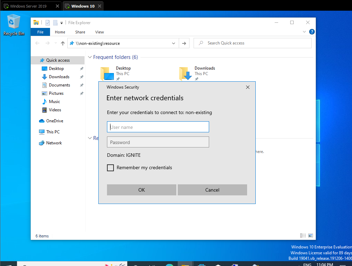Open Properties from the quick access toolbar

pyautogui.click(x=47, y=22)
